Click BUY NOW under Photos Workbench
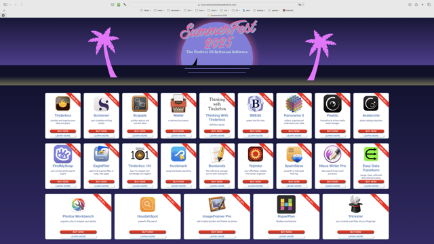 [79, 232]
